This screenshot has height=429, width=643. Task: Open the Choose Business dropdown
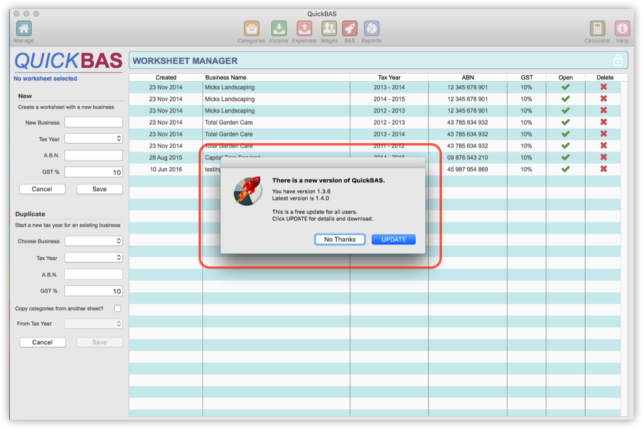point(93,241)
